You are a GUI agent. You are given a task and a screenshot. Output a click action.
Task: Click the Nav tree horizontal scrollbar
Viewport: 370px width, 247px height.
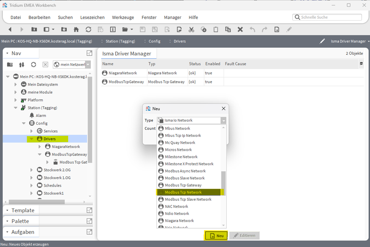pos(36,202)
